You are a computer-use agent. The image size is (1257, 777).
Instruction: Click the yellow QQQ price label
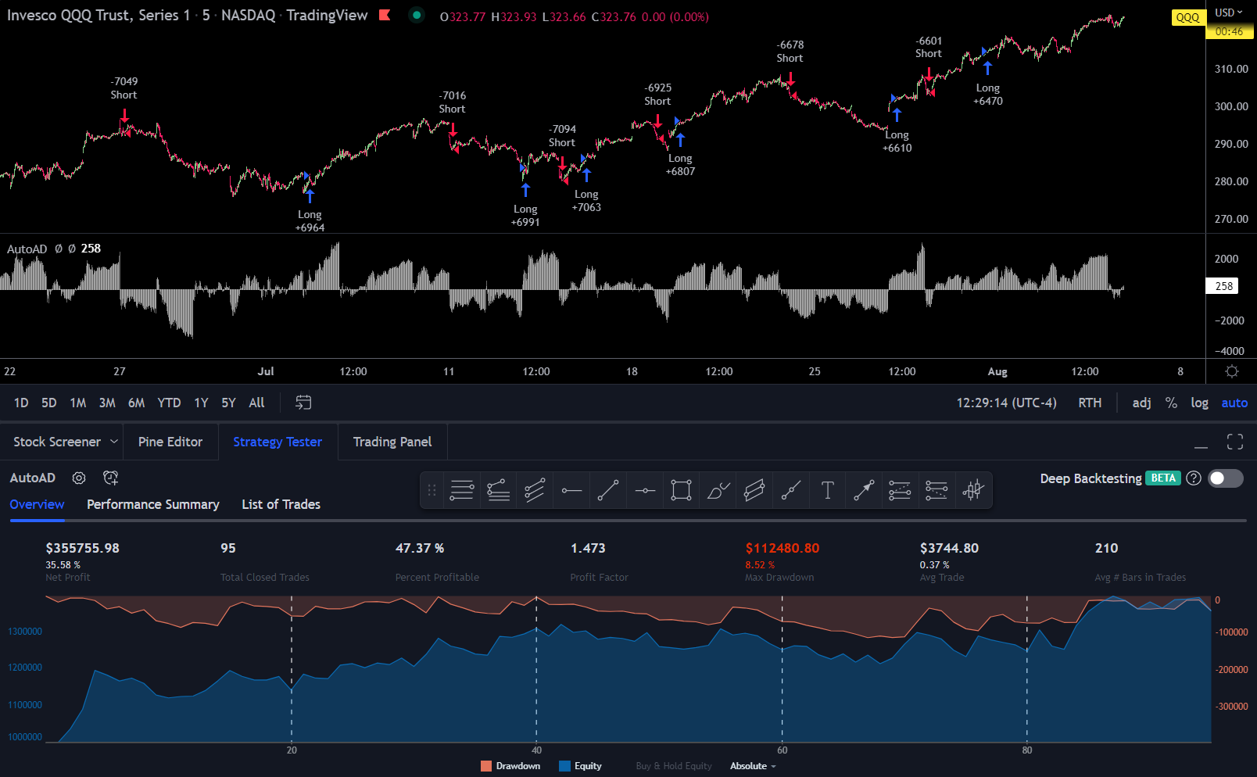click(1187, 17)
